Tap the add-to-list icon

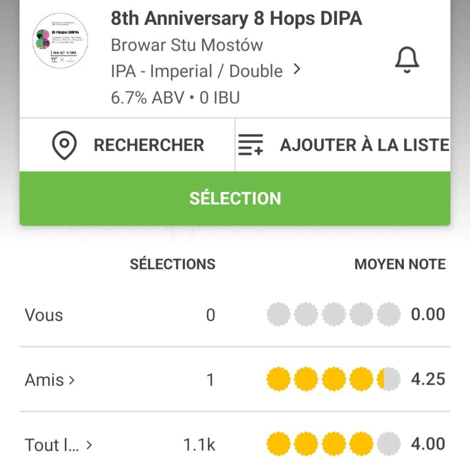coord(251,145)
